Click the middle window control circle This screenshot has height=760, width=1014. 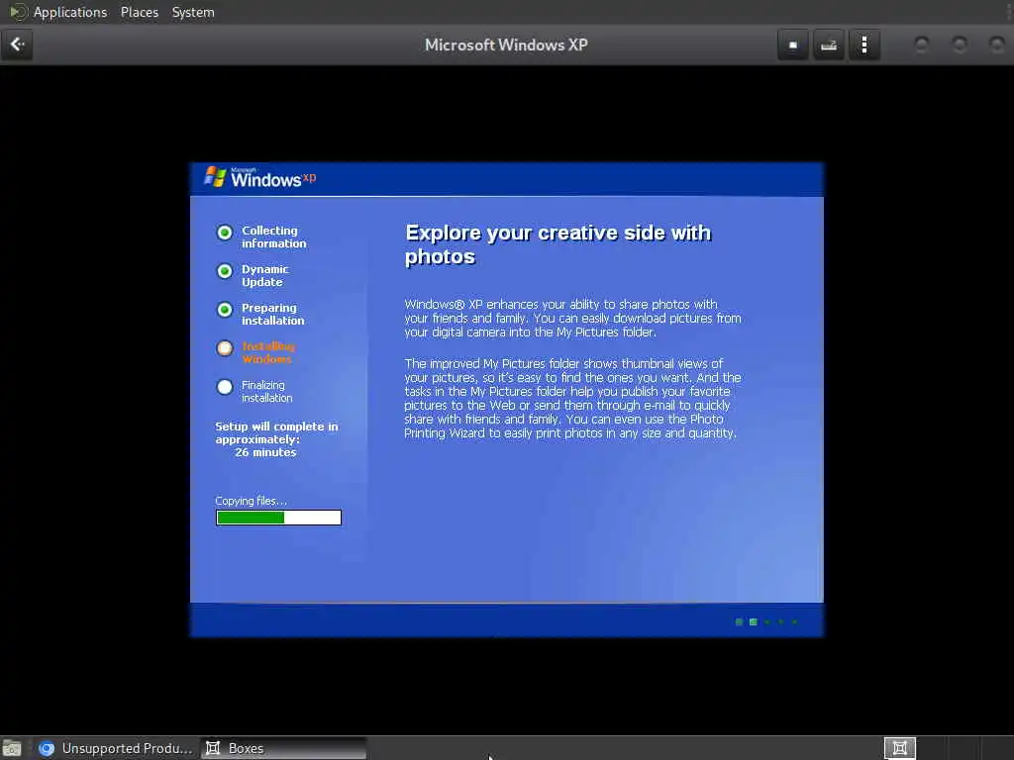(x=960, y=45)
